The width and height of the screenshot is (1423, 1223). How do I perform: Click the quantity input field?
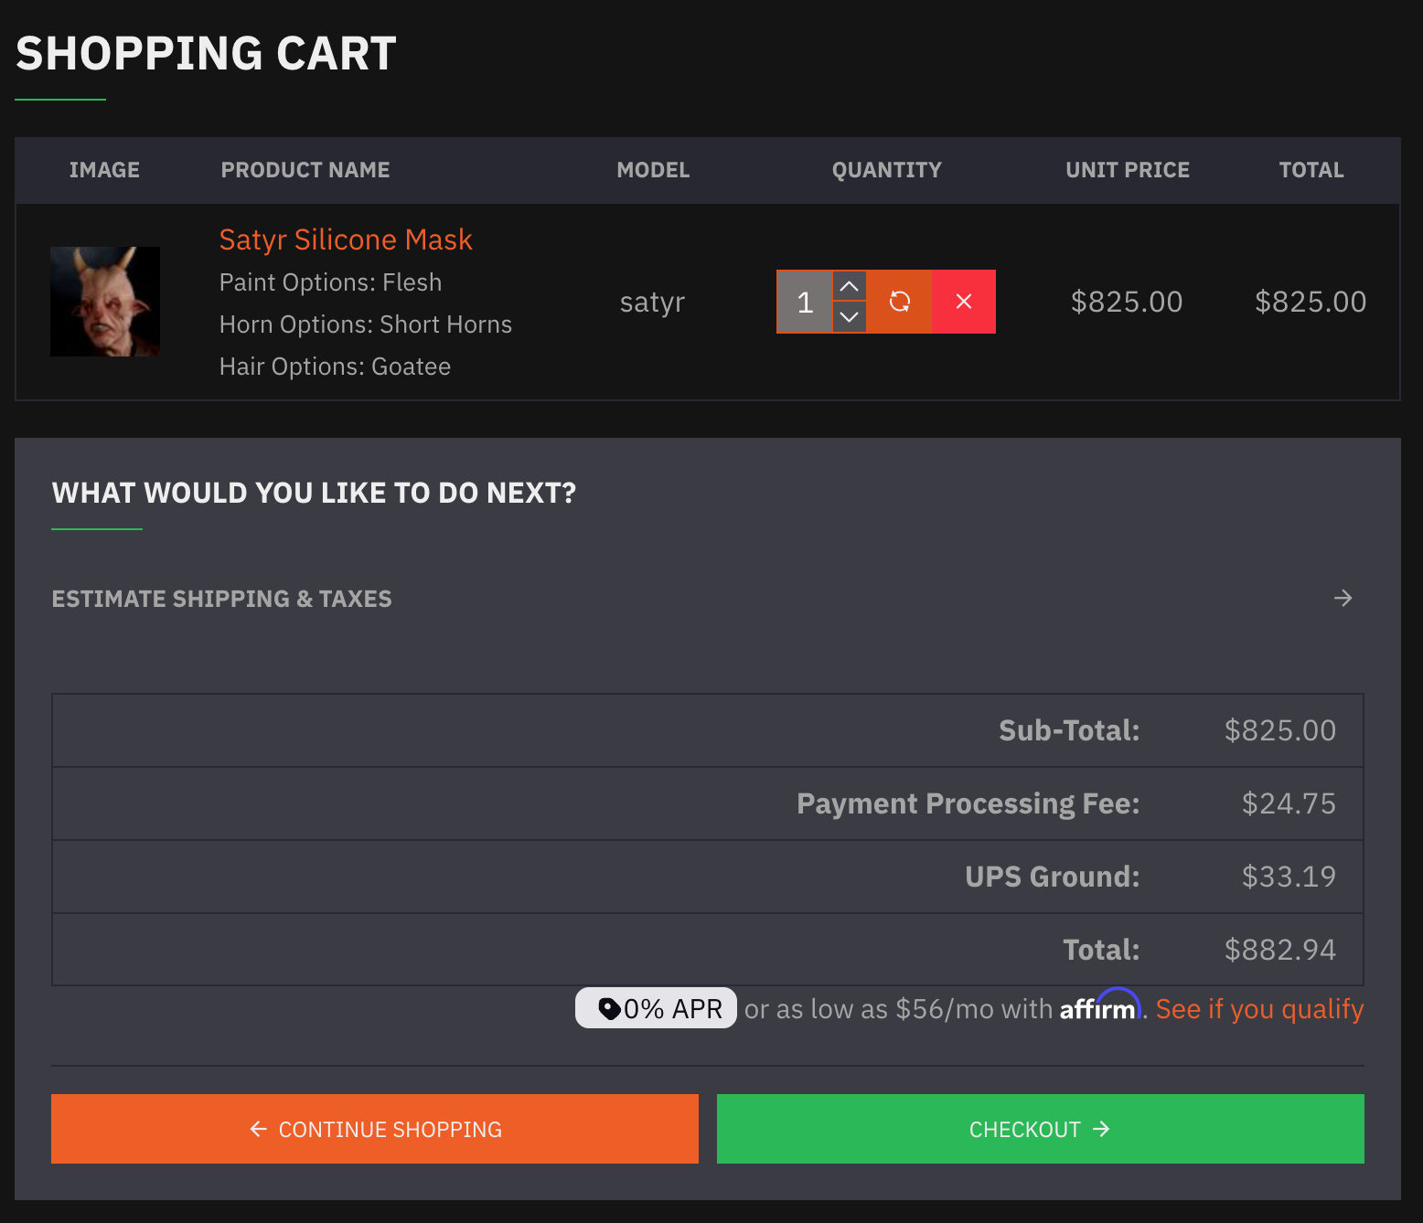point(805,302)
